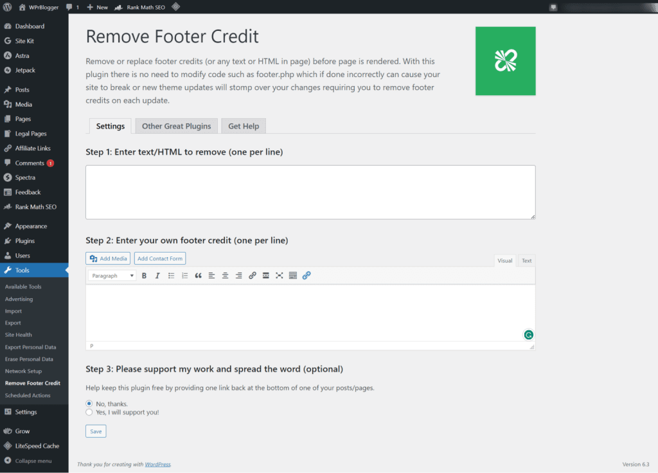Screen dimensions: 658x473
Task: Click the blue link icon in toolbar
Action: (x=307, y=276)
